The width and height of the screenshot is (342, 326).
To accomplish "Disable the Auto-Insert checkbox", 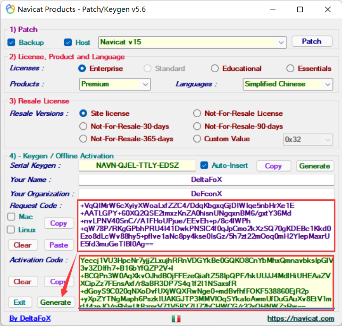I will click(x=204, y=165).
